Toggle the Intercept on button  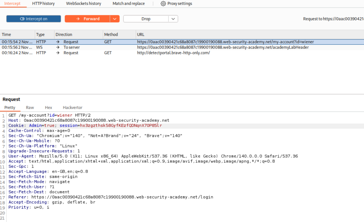(x=34, y=19)
